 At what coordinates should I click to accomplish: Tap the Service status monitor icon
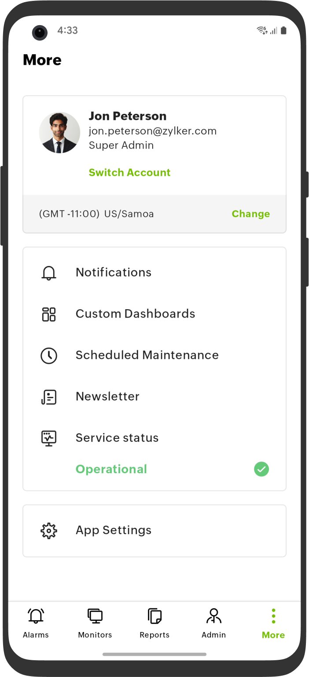tap(49, 438)
